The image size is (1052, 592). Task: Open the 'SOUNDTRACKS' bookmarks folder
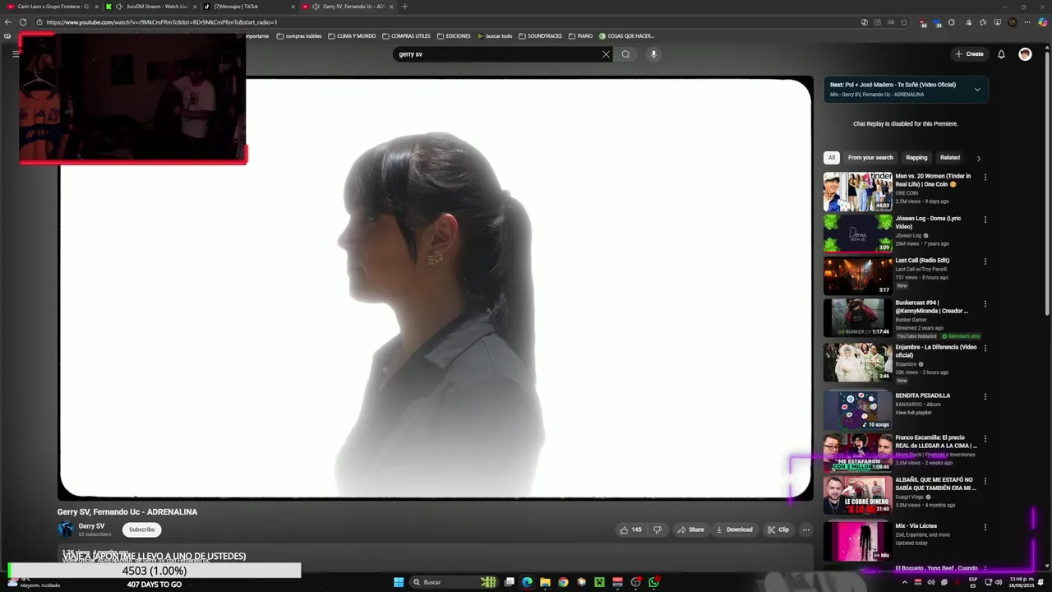(x=540, y=36)
